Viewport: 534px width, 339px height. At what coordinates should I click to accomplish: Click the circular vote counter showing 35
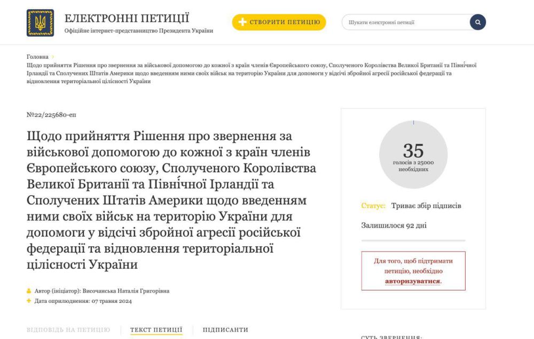413,155
